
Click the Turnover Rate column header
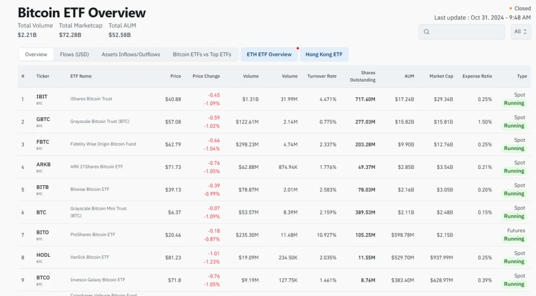pyautogui.click(x=321, y=76)
